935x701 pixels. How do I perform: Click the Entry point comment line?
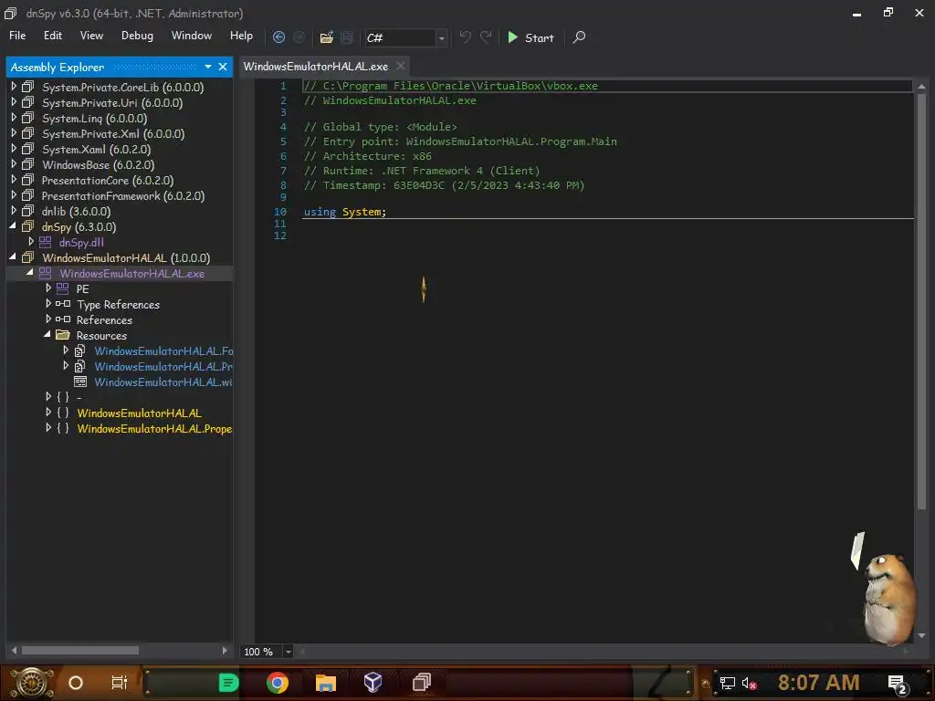pos(460,141)
